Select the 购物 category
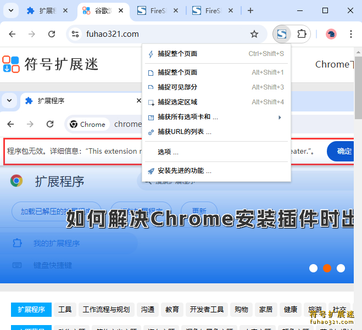The height and width of the screenshot is (330, 362). (241, 310)
